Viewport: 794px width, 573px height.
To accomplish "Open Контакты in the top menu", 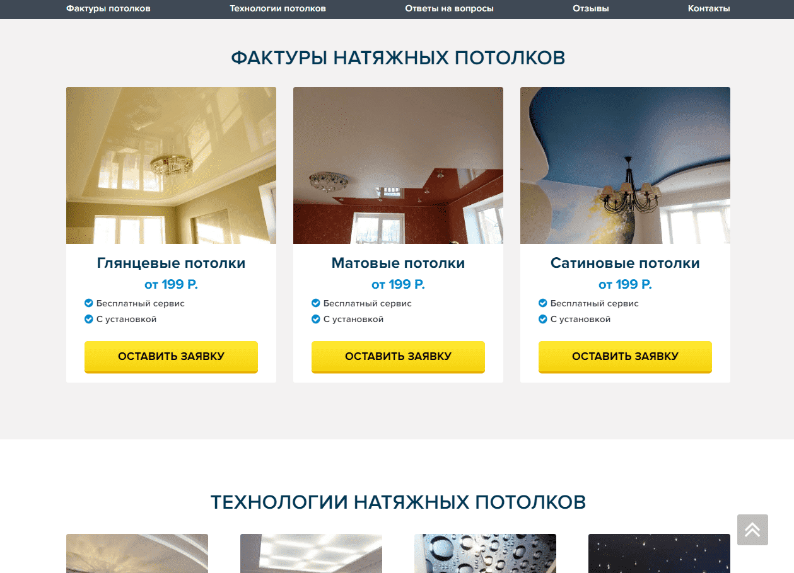I will [x=709, y=9].
